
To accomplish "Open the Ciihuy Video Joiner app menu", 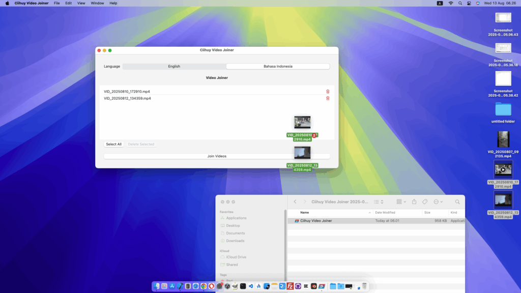I will point(31,4).
